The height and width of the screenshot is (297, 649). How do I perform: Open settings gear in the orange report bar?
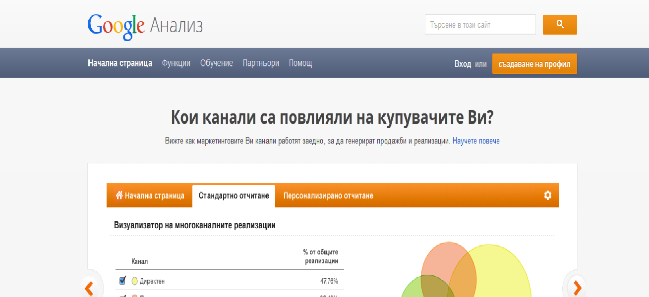(x=547, y=195)
